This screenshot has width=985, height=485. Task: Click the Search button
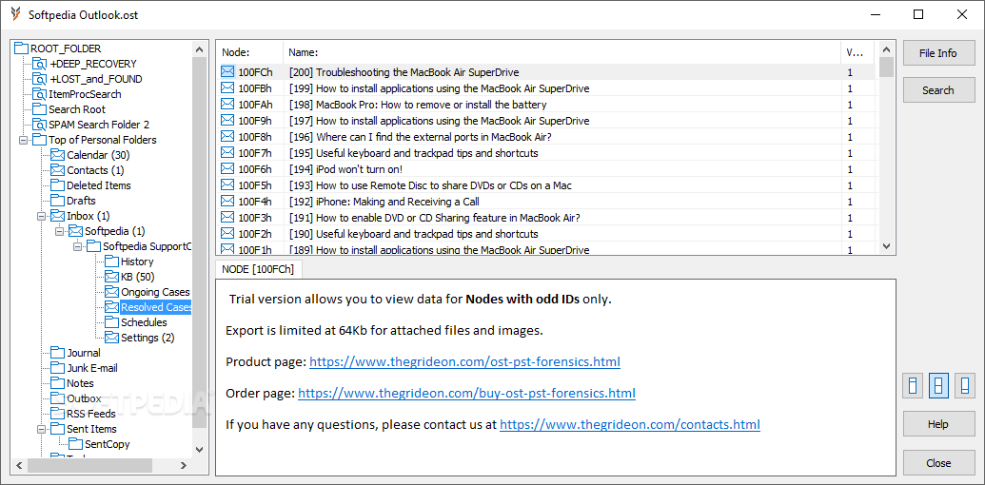tap(938, 90)
